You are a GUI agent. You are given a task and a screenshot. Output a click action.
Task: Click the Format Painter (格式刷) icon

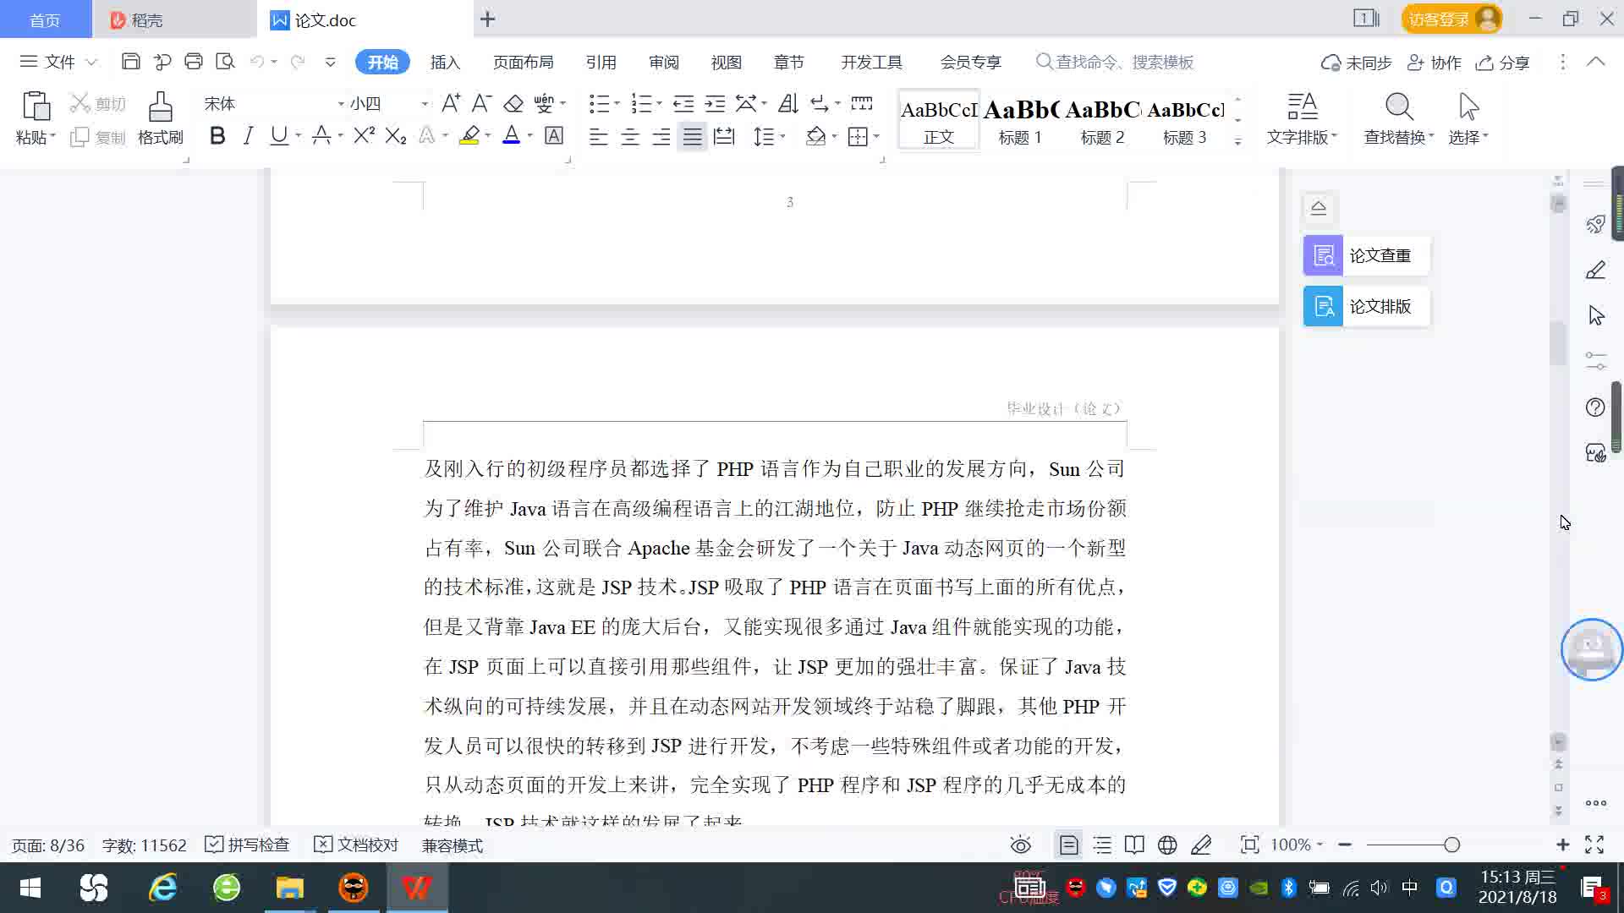[160, 108]
